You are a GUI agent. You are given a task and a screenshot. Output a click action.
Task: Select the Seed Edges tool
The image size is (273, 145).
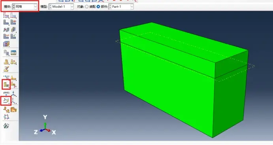13,16
